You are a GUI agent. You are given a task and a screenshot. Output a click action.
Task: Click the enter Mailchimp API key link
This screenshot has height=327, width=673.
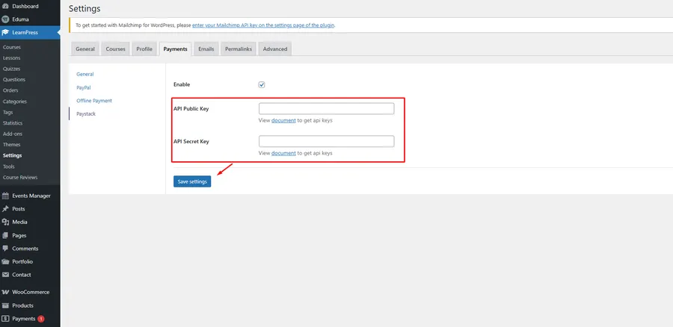point(263,25)
